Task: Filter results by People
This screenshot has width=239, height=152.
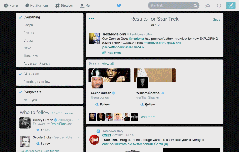Action: (28, 25)
